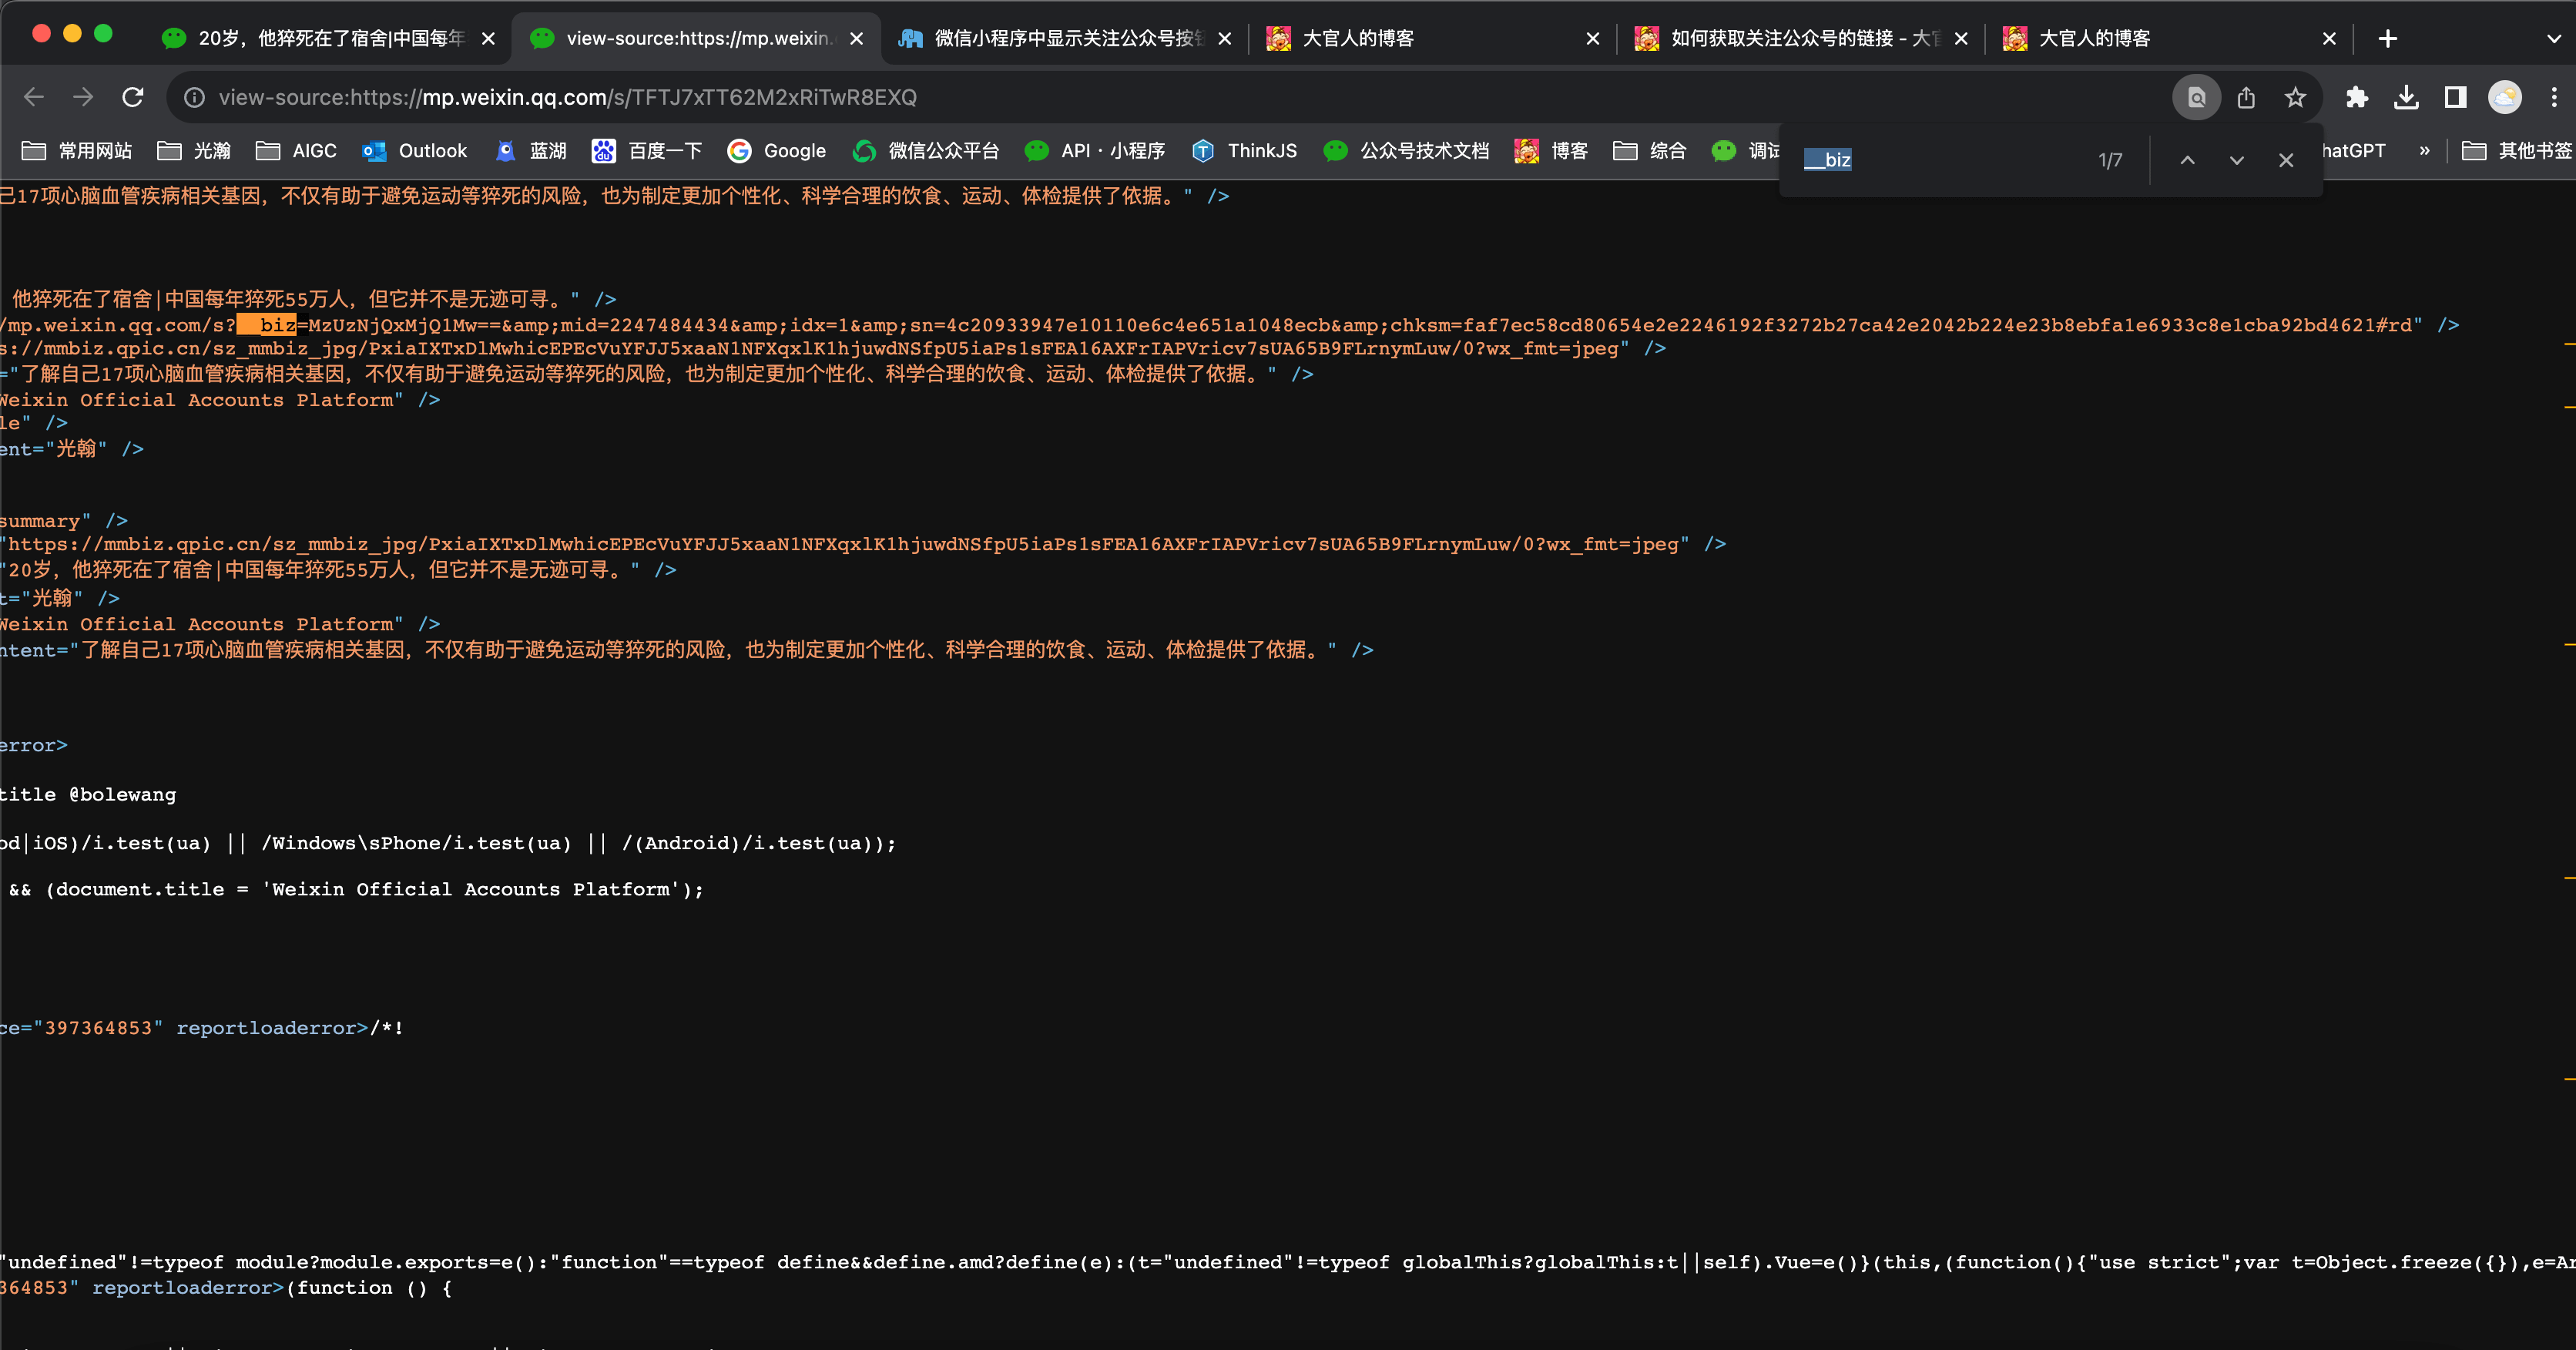This screenshot has width=2576, height=1350.
Task: Close the 如何获取关注公众号的链接 tab
Action: coord(1961,39)
